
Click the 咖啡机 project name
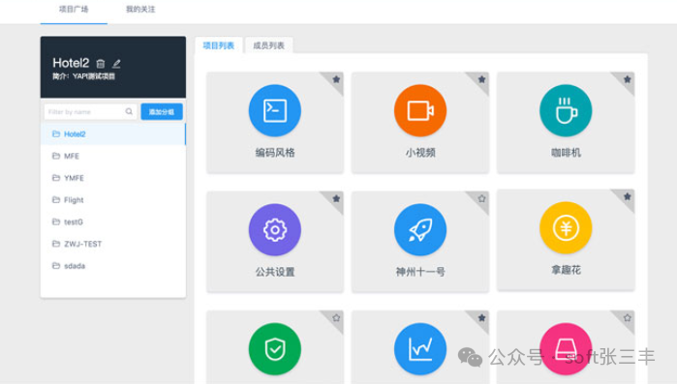pos(566,153)
